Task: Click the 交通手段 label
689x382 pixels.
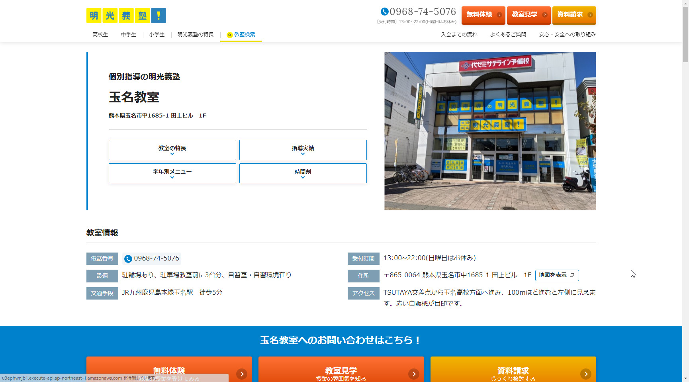Action: [102, 293]
